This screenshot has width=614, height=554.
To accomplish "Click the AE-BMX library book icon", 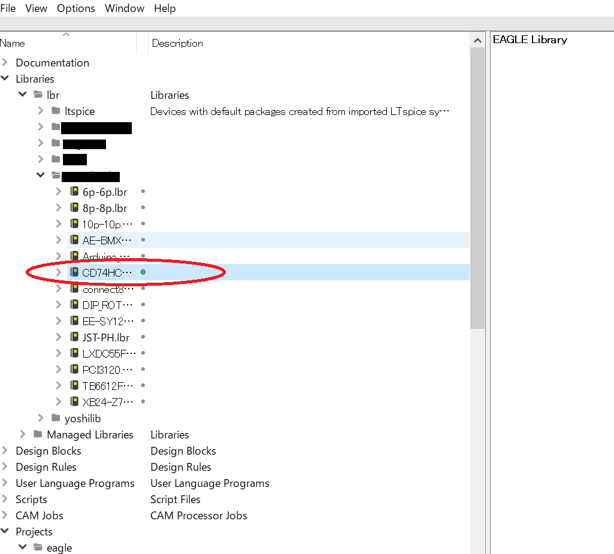I will (x=74, y=240).
